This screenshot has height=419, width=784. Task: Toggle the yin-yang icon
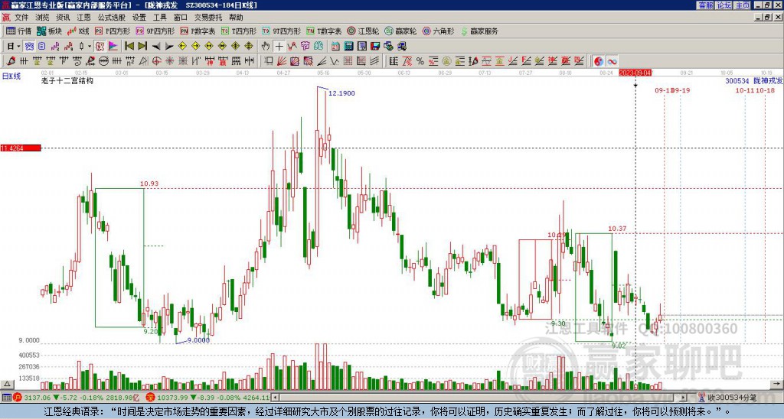(598, 61)
